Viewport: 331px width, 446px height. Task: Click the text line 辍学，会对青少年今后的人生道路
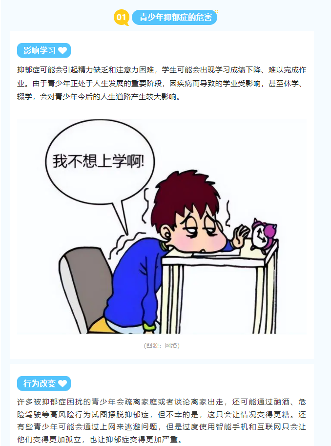[x=99, y=97]
